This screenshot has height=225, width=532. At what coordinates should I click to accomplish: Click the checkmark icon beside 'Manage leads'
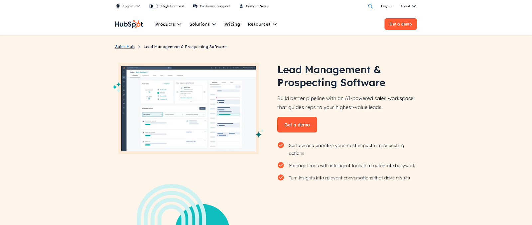[281, 165]
